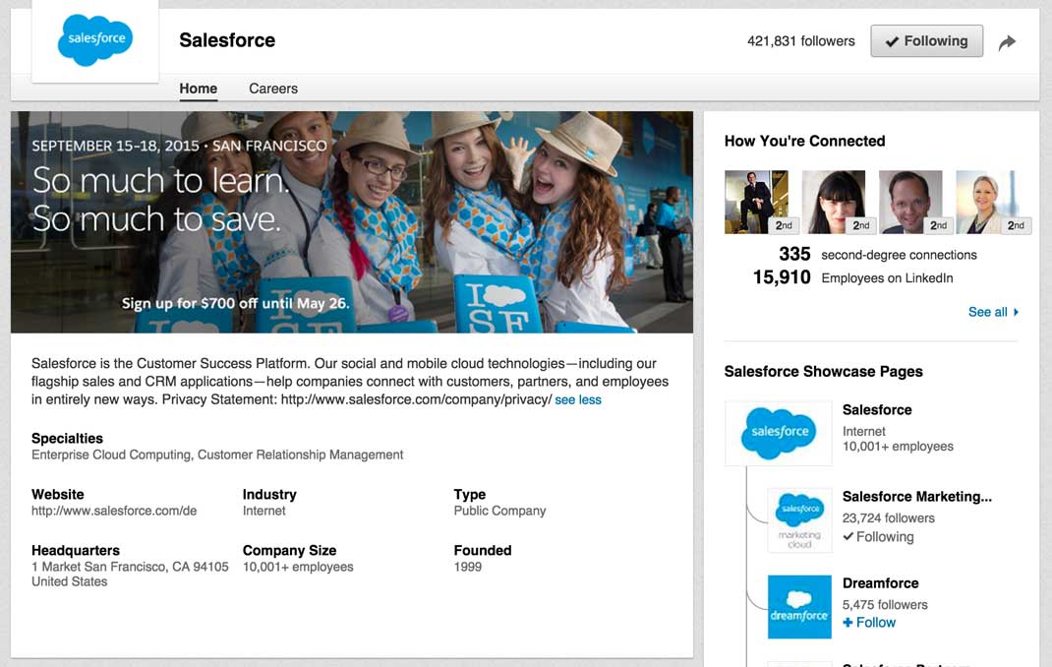Click Public Company type value
Screen dimensions: 1052x667
coord(499,511)
